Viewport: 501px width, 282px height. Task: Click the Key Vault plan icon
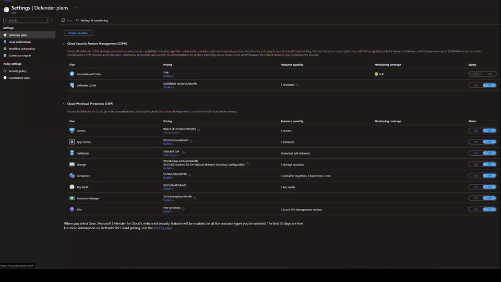(72, 187)
